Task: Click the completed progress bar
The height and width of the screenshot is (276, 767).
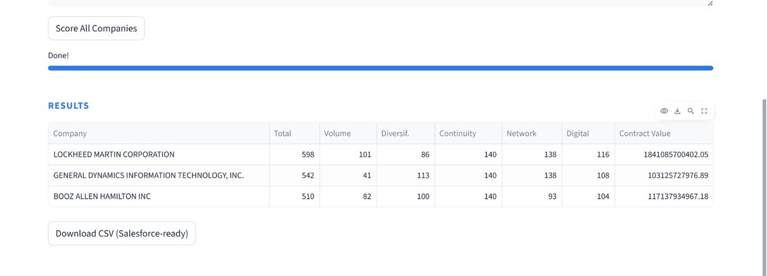Action: tap(380, 68)
